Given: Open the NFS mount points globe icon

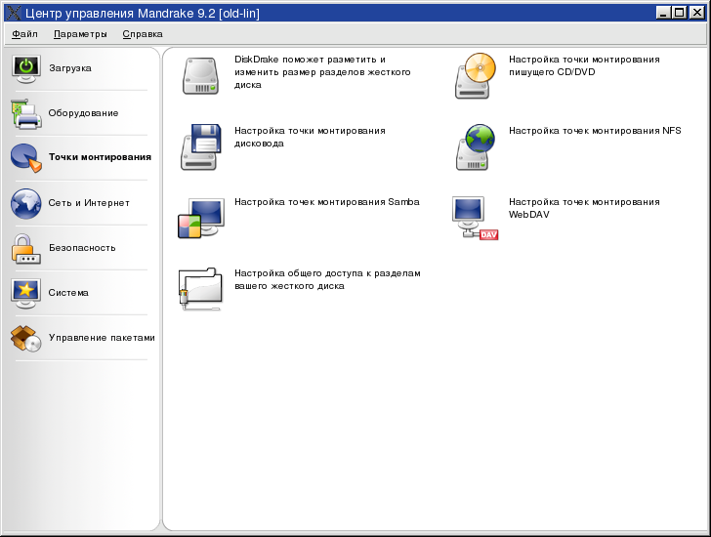Looking at the screenshot, I should click(475, 146).
